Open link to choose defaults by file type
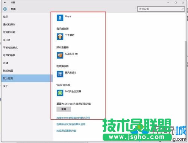The width and height of the screenshot is (188, 143). coord(73,118)
